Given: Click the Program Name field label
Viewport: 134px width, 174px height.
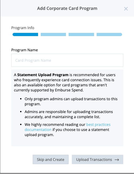Looking at the screenshot, I should click(x=25, y=50).
